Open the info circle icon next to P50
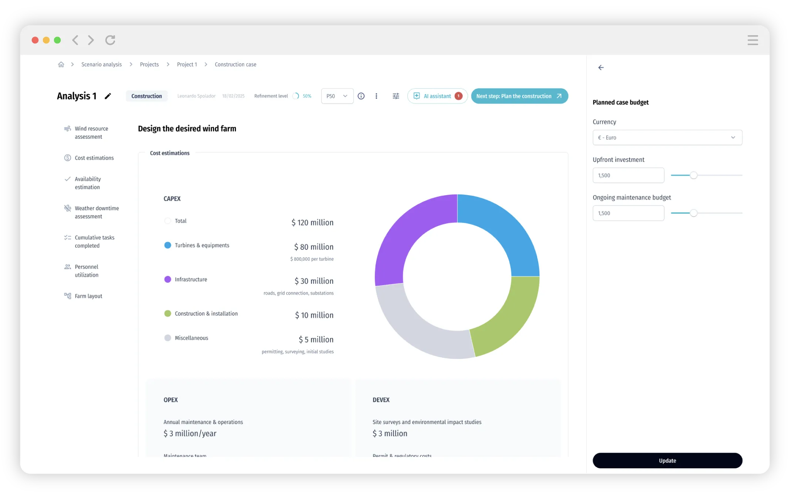This screenshot has height=499, width=788. (x=361, y=96)
